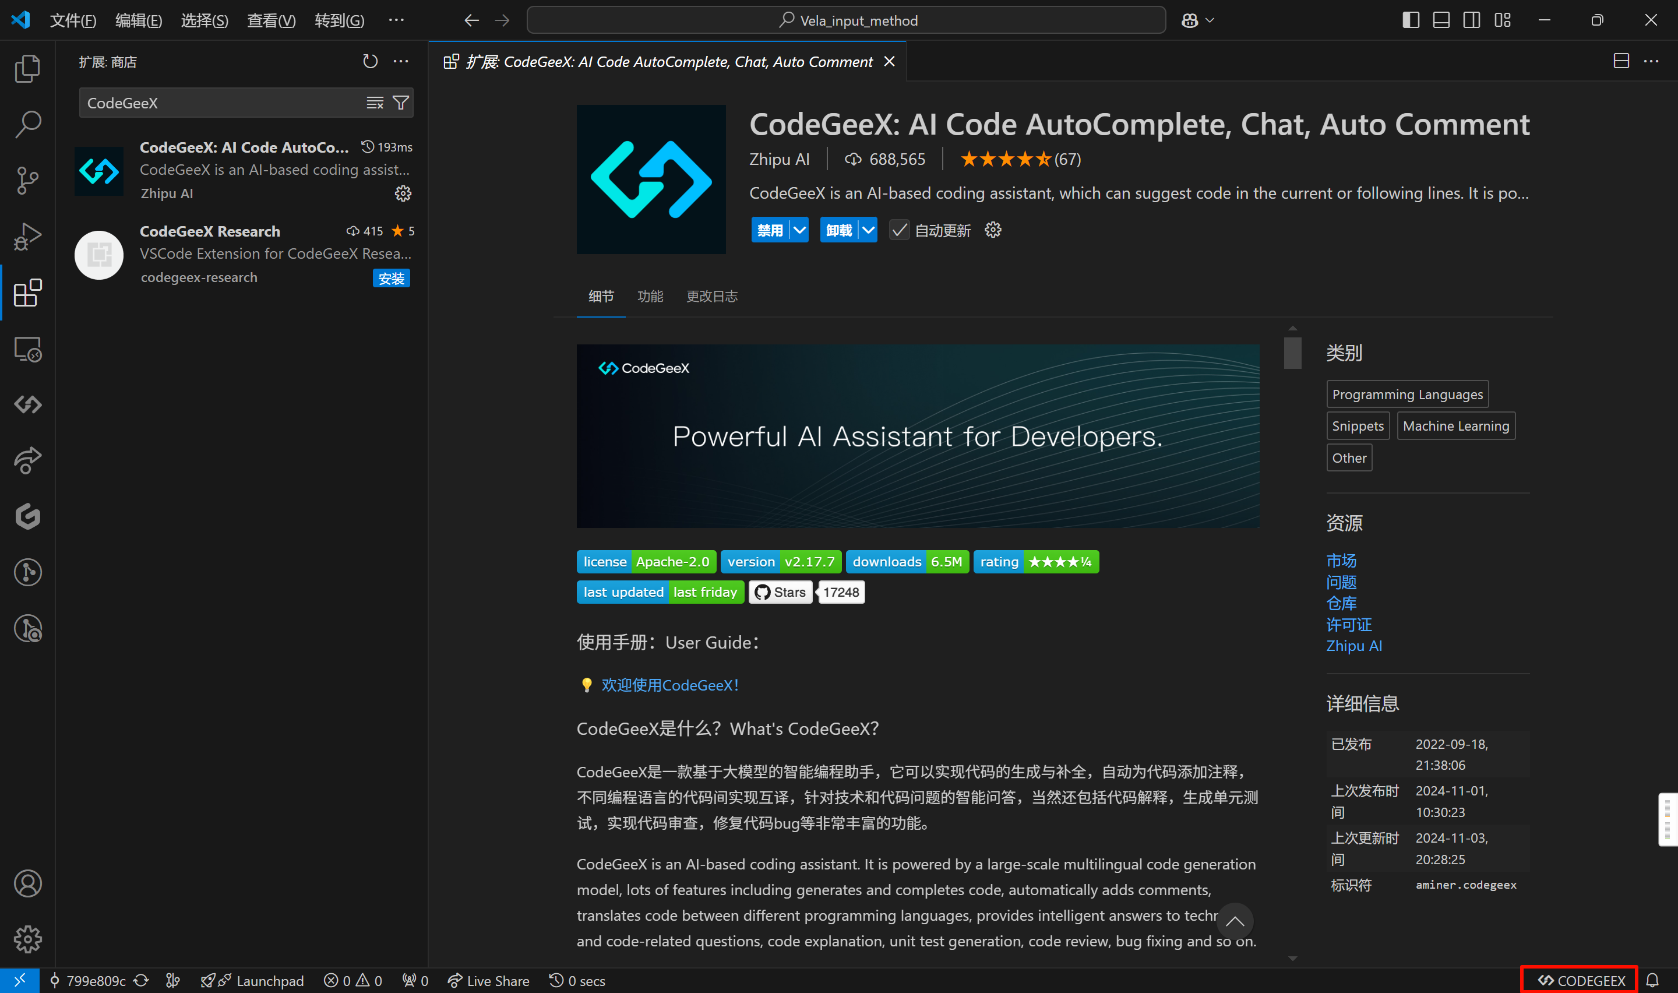Open the Explorer view in activity bar
This screenshot has height=993, width=1678.
tap(27, 68)
